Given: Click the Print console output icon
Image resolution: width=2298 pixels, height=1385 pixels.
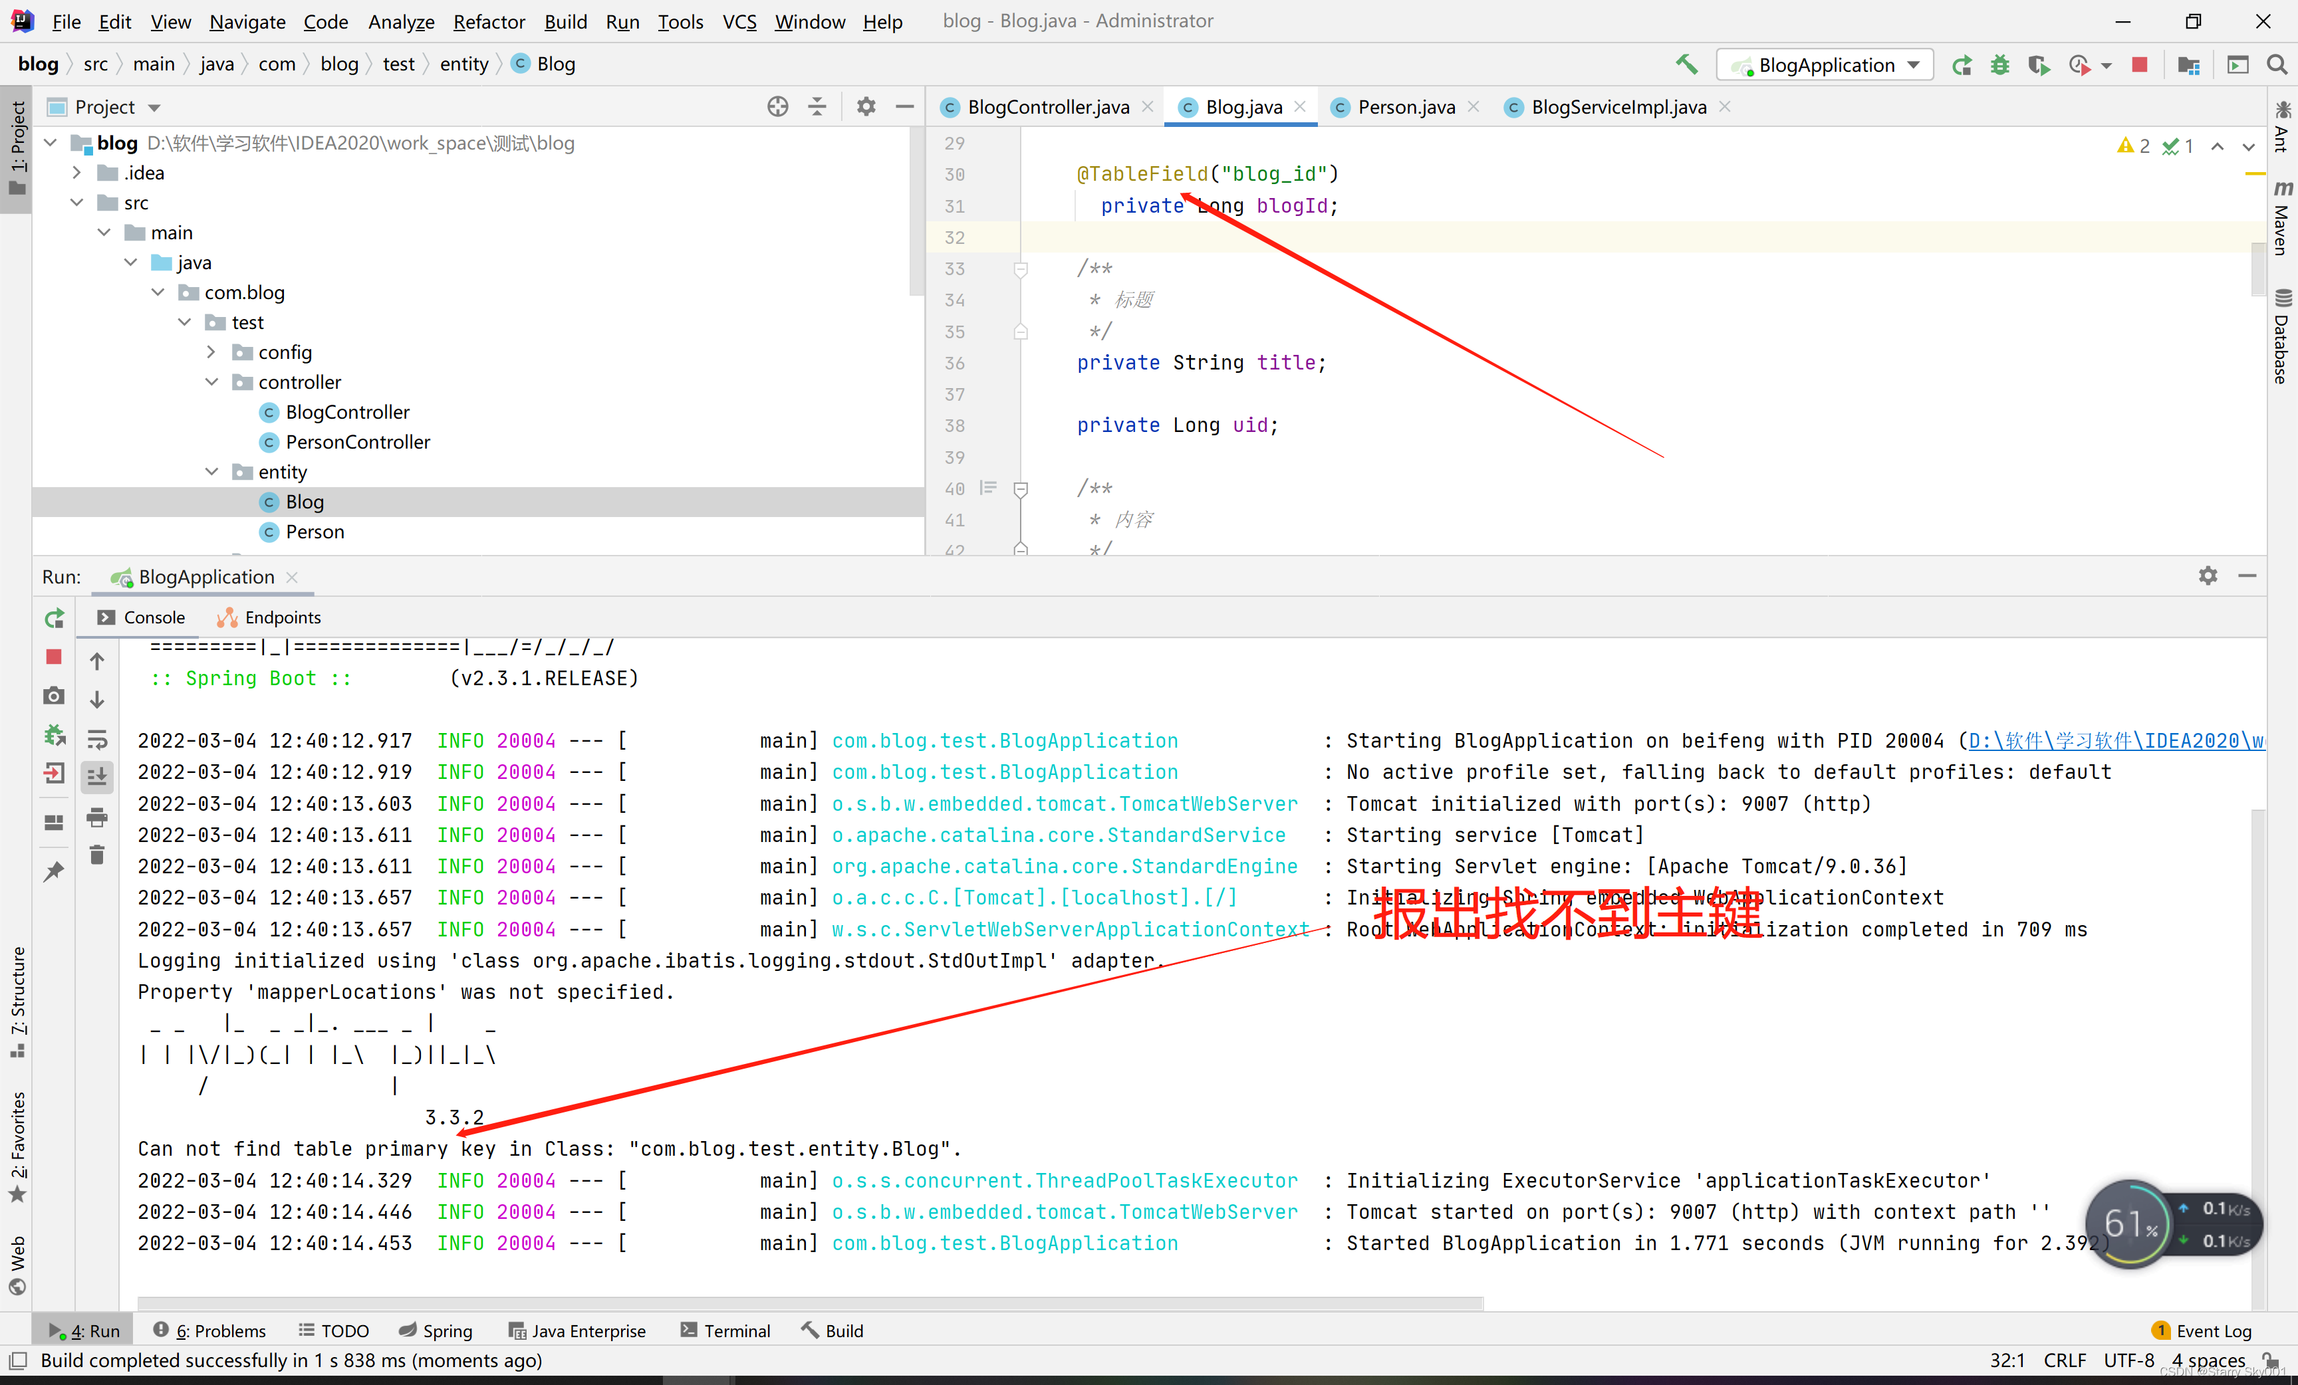Looking at the screenshot, I should tap(97, 817).
